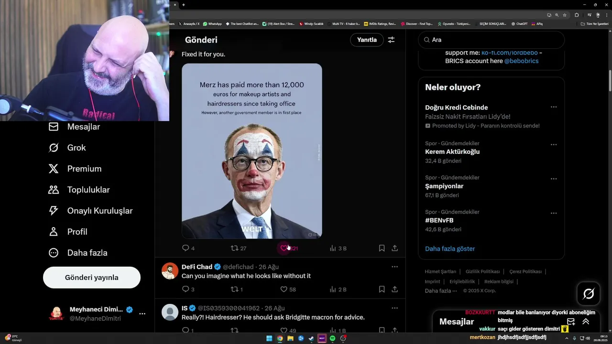The height and width of the screenshot is (344, 612).
Task: Focus the Ara search field
Action: 491,40
